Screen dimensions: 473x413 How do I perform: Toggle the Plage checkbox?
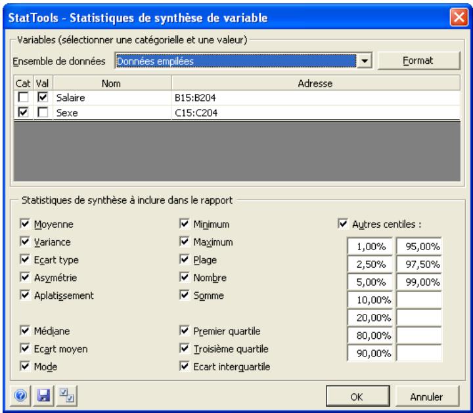tap(185, 259)
